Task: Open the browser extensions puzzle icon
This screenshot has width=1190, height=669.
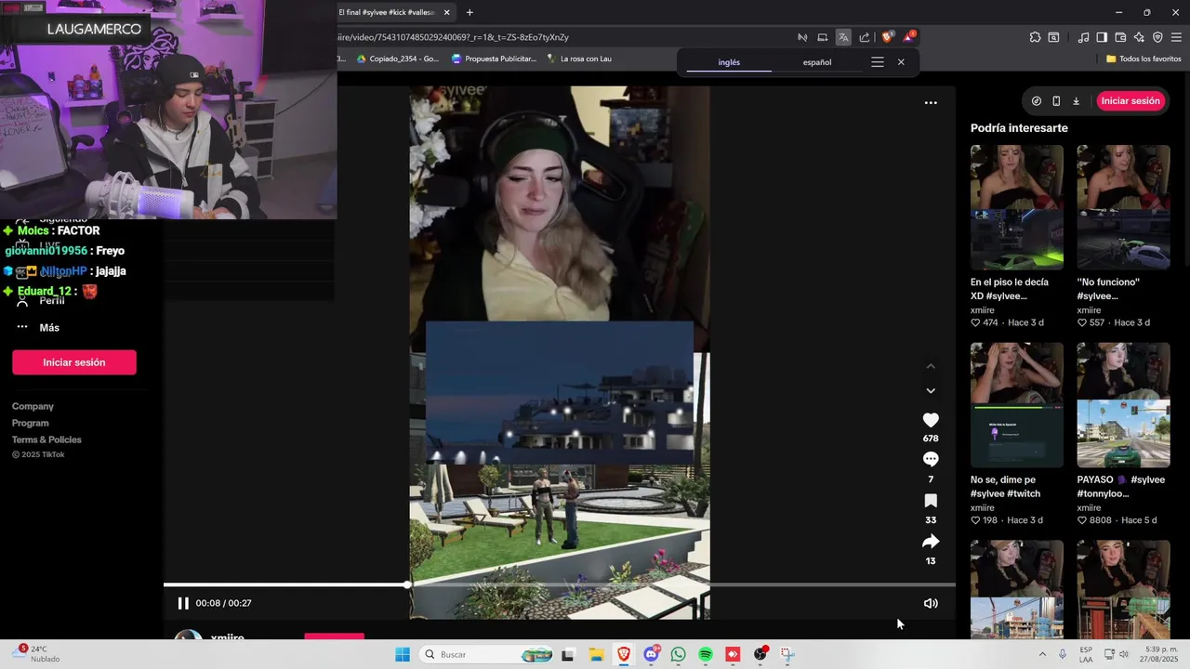Action: (1035, 37)
